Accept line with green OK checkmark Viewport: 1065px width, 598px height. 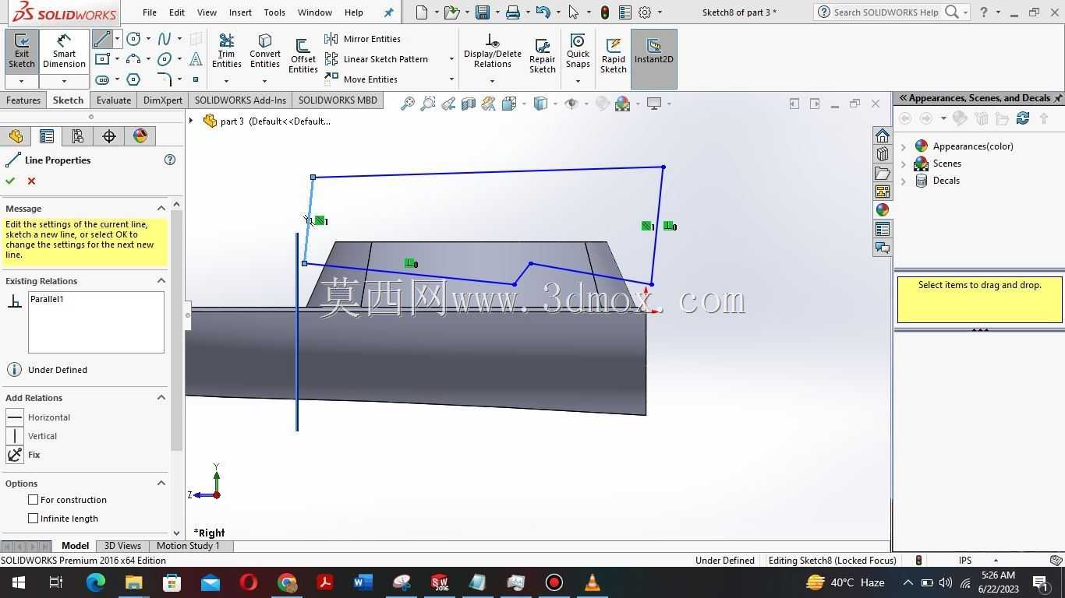[10, 181]
